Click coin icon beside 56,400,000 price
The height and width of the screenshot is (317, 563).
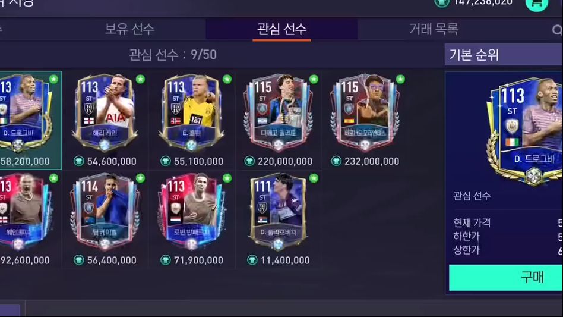click(78, 260)
